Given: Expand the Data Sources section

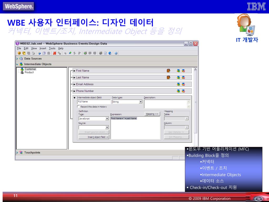Looking at the screenshot, I should [x=17, y=59].
